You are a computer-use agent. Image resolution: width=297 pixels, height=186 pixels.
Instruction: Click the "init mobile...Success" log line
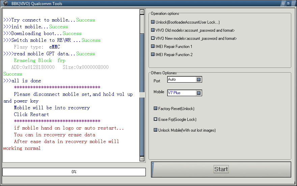click(x=36, y=27)
